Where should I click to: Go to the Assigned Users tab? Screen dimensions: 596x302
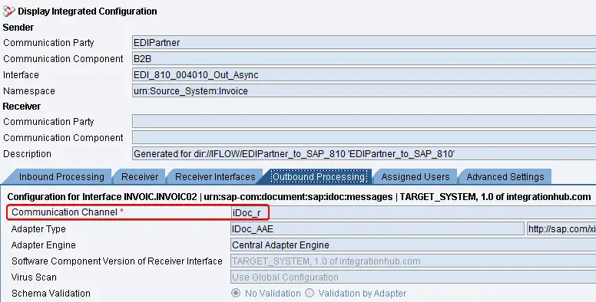[415, 177]
